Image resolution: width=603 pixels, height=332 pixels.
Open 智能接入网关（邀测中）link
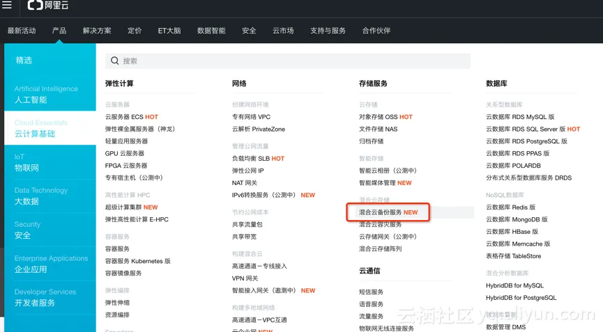(x=264, y=290)
